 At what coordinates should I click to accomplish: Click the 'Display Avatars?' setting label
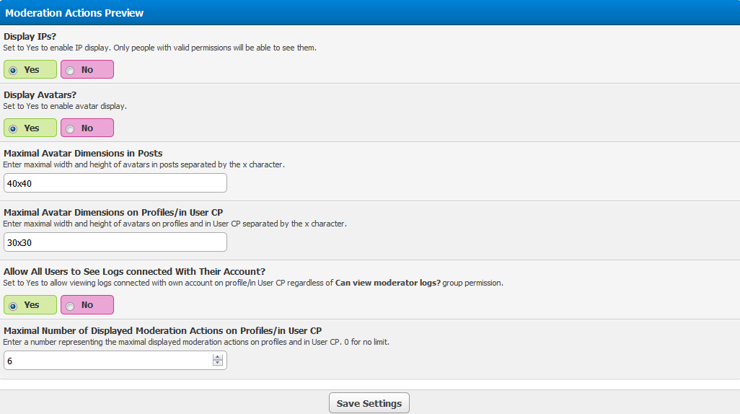tap(40, 94)
